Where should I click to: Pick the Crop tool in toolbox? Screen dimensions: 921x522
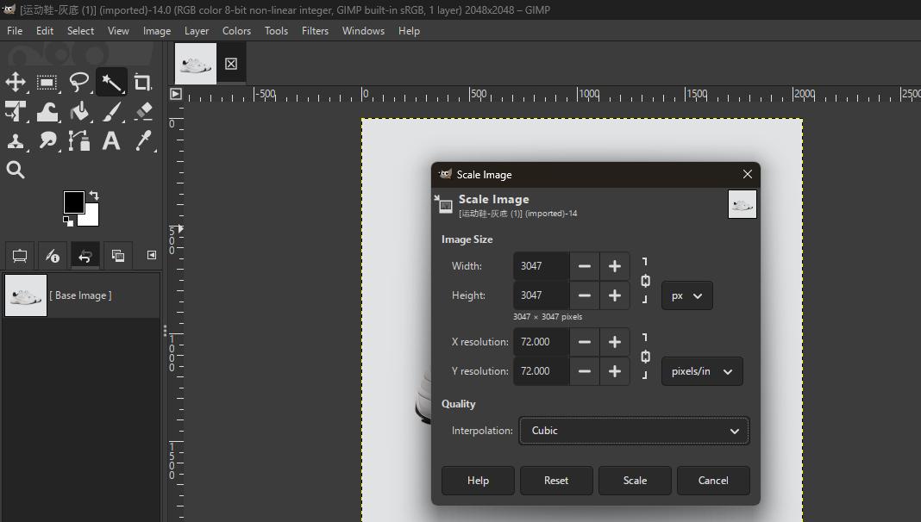pos(143,83)
